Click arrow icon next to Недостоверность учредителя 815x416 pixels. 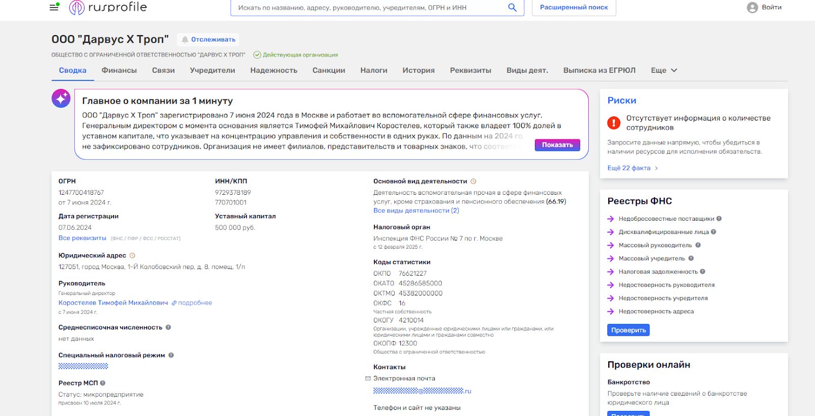[x=611, y=299]
